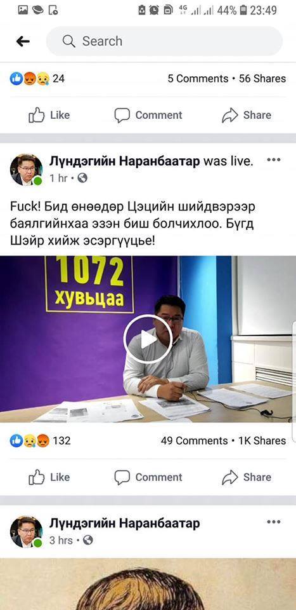Open the image in the bottom post
296x610 pixels.
[148, 585]
